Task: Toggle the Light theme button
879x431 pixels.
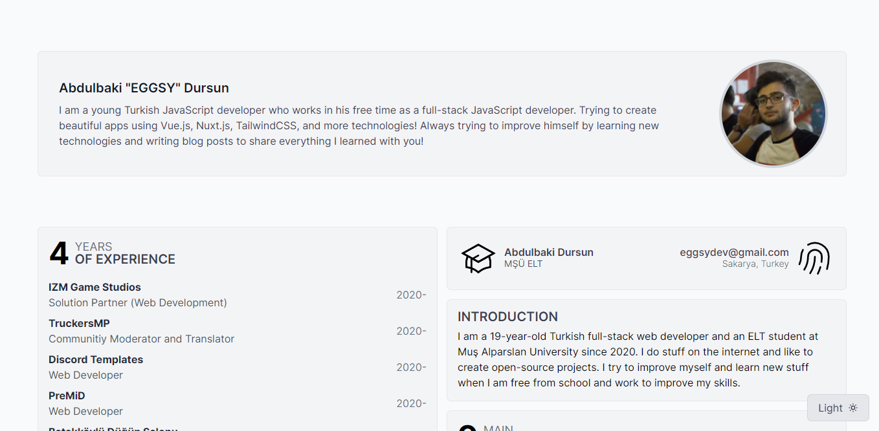Action: point(837,408)
